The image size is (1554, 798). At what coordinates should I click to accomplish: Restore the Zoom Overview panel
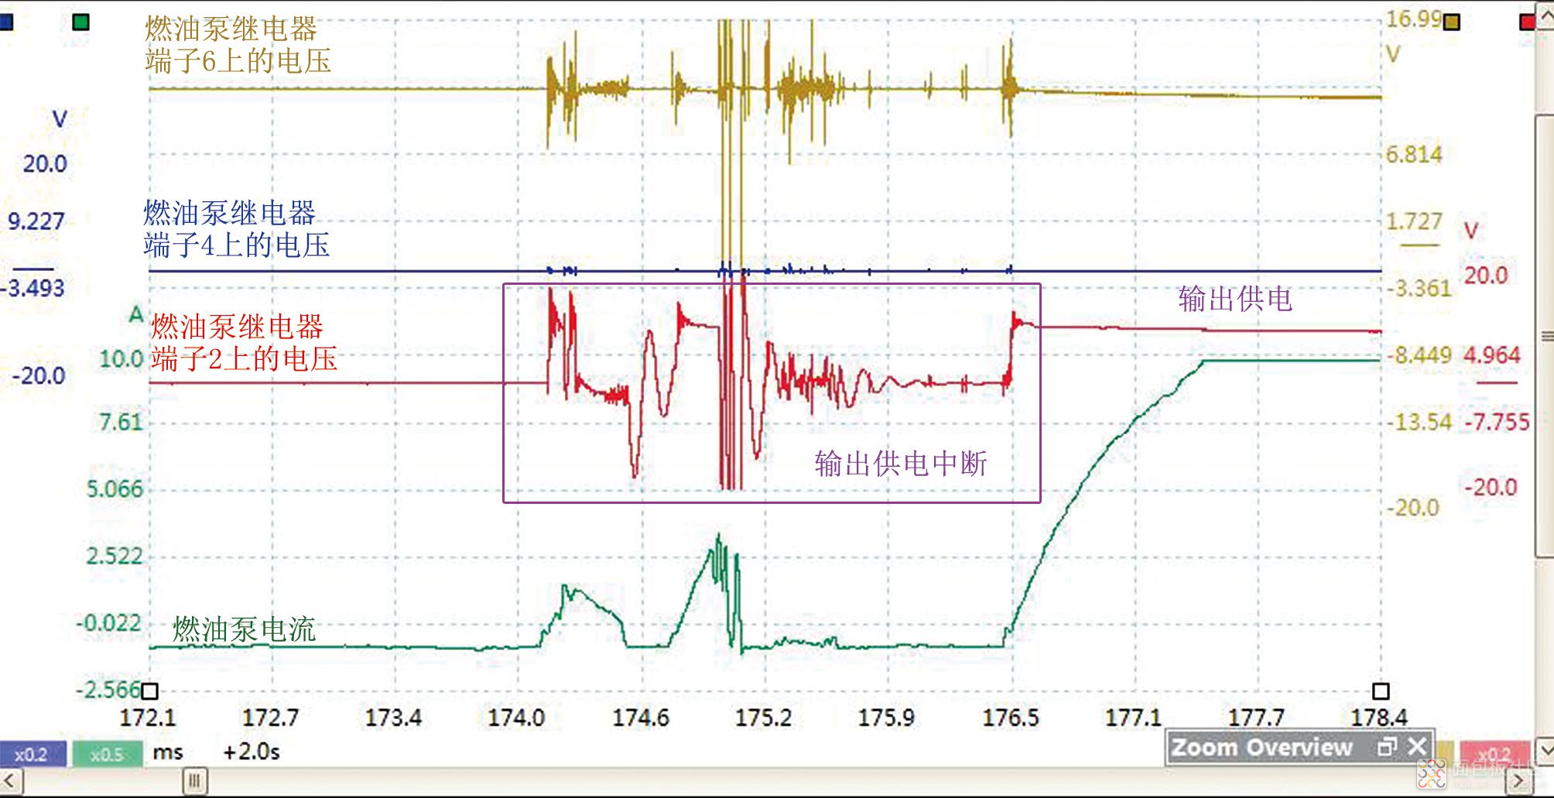pyautogui.click(x=1388, y=747)
